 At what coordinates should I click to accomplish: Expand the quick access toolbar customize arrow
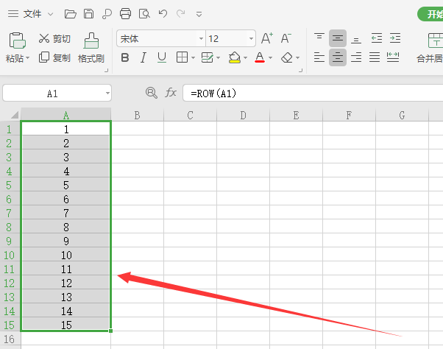click(x=199, y=14)
